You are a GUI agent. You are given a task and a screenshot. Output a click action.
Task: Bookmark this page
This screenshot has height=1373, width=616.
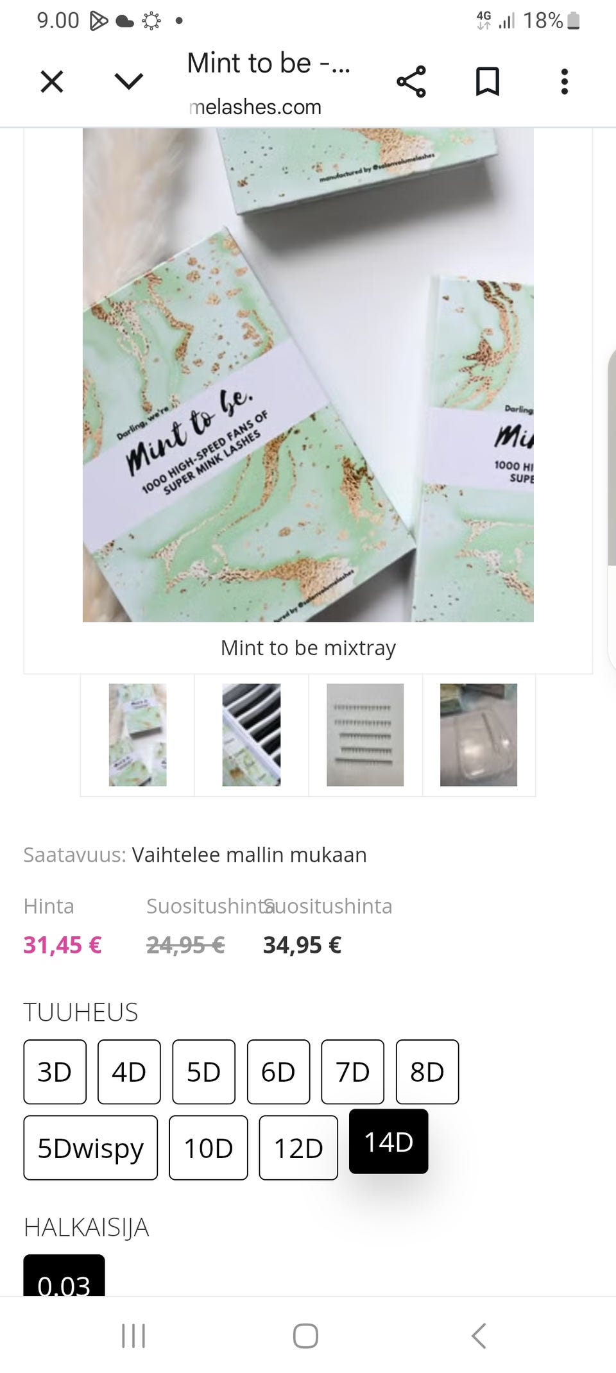[488, 81]
